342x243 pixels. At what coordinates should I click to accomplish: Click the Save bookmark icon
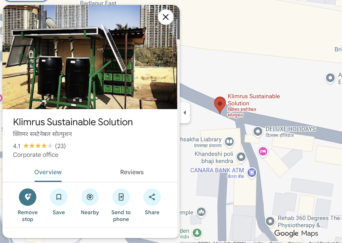(x=59, y=197)
